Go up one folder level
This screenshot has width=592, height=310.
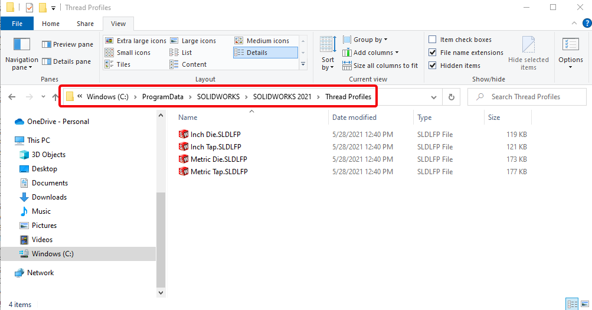(x=55, y=97)
